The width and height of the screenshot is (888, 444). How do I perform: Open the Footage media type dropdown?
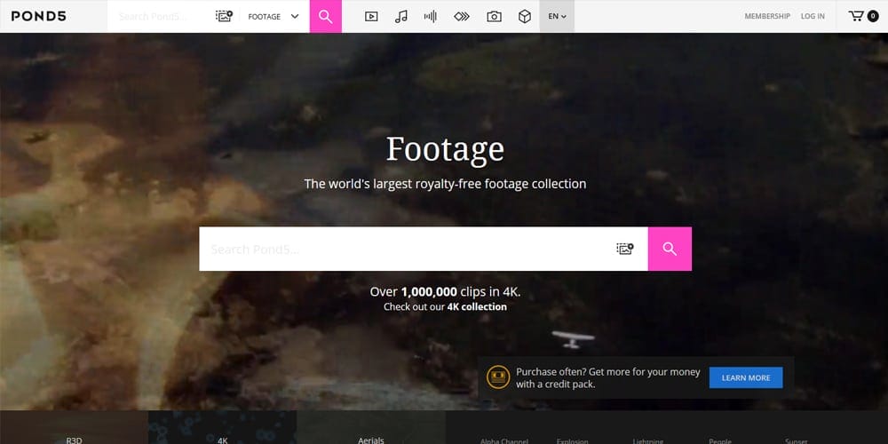[274, 16]
